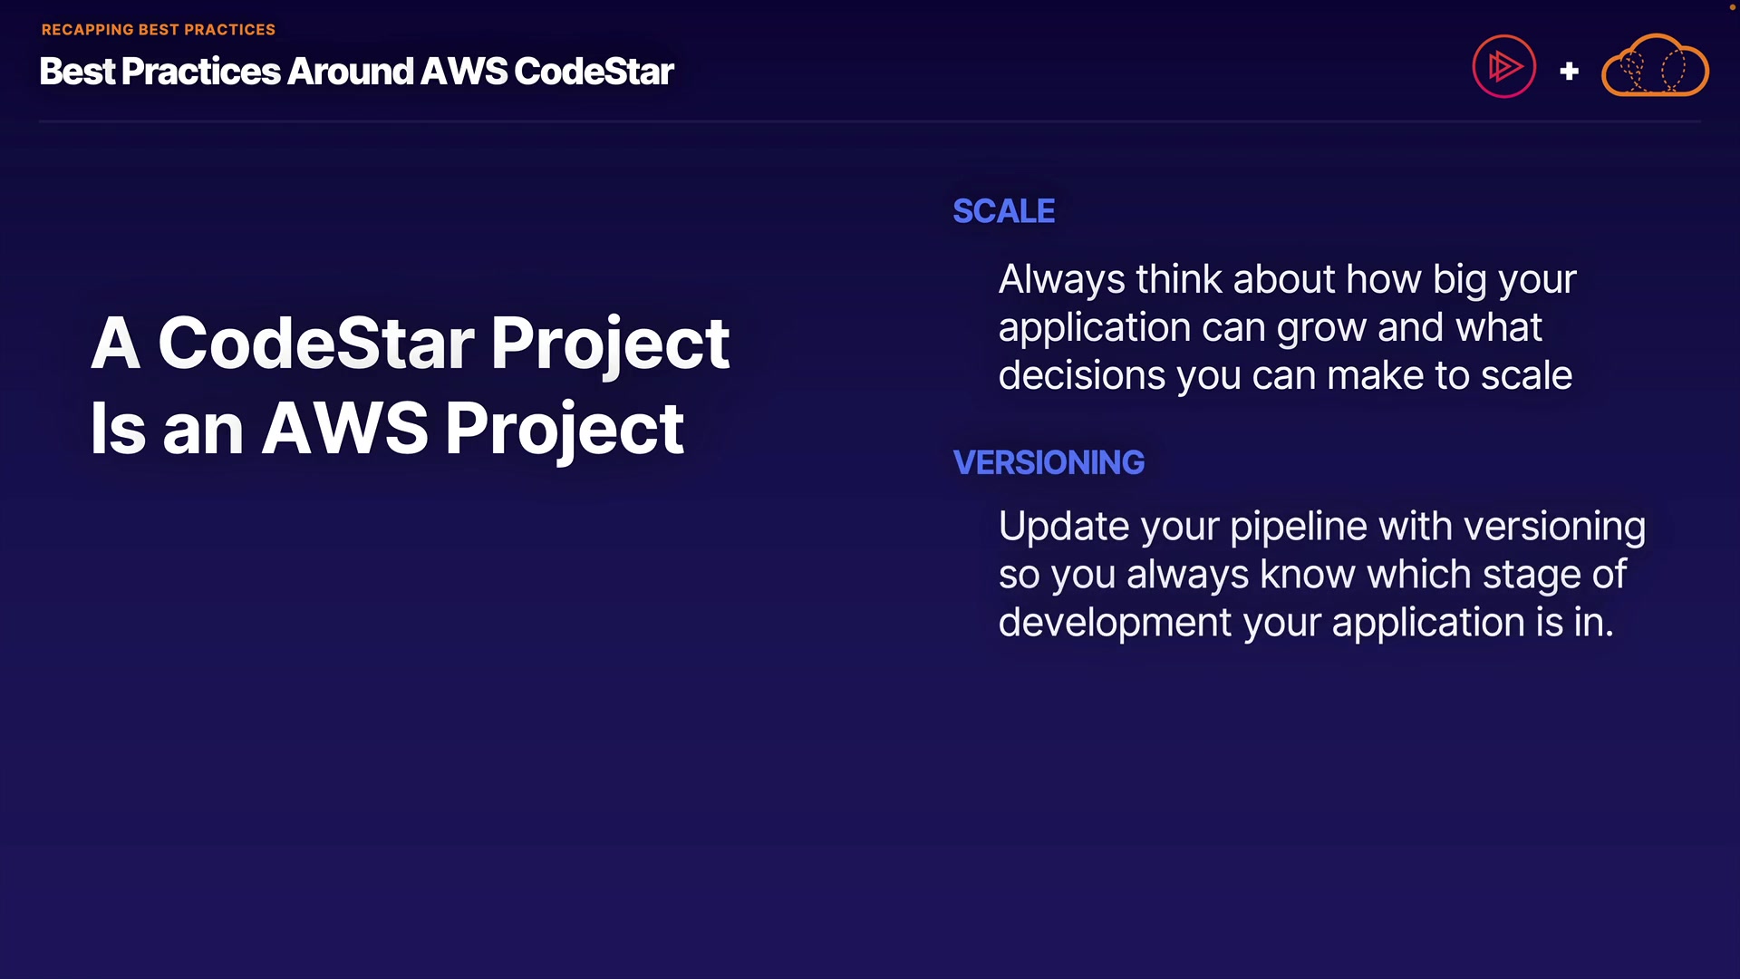Image resolution: width=1740 pixels, height=979 pixels.
Task: Click the line 'application can grow and what'
Action: tap(1270, 327)
